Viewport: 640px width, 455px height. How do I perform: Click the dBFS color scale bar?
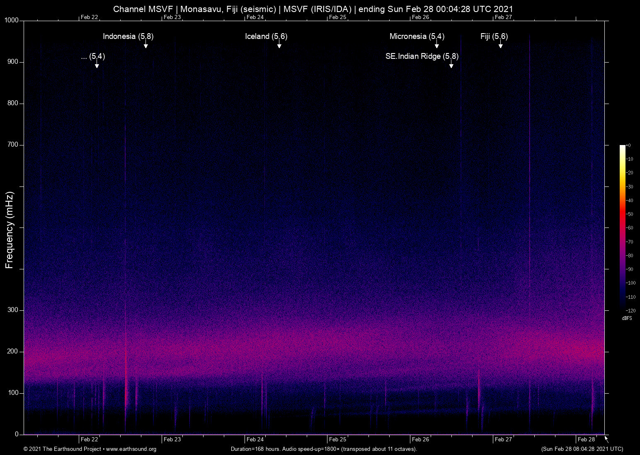pyautogui.click(x=623, y=227)
